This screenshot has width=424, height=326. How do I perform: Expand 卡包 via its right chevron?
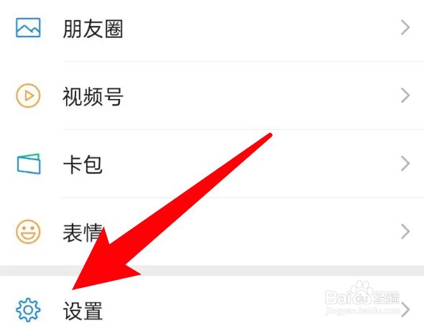point(405,164)
